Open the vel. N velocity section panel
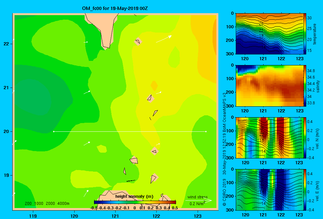This screenshot has height=219, width=323. [x=269, y=138]
